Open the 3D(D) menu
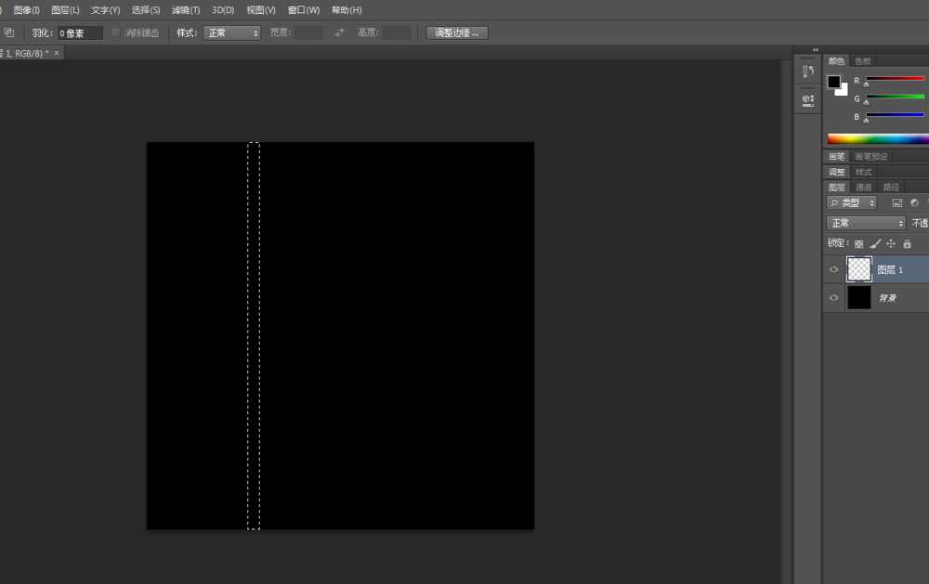Screen dimensions: 929x584 click(223, 10)
